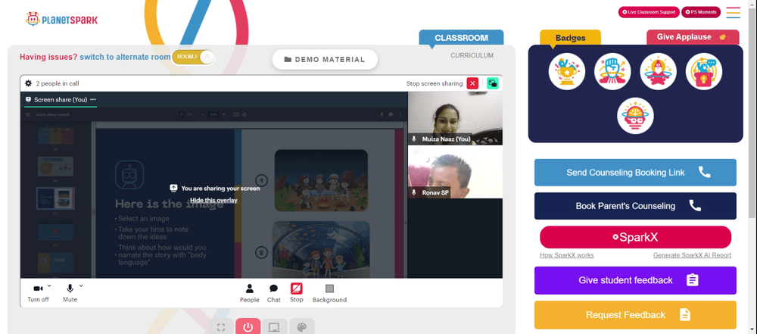Open the People panel
Image resolution: width=757 pixels, height=334 pixels.
click(250, 293)
